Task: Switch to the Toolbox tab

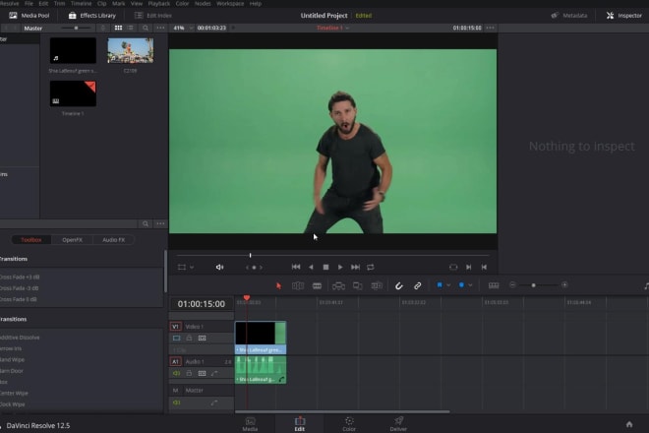Action: click(x=31, y=240)
